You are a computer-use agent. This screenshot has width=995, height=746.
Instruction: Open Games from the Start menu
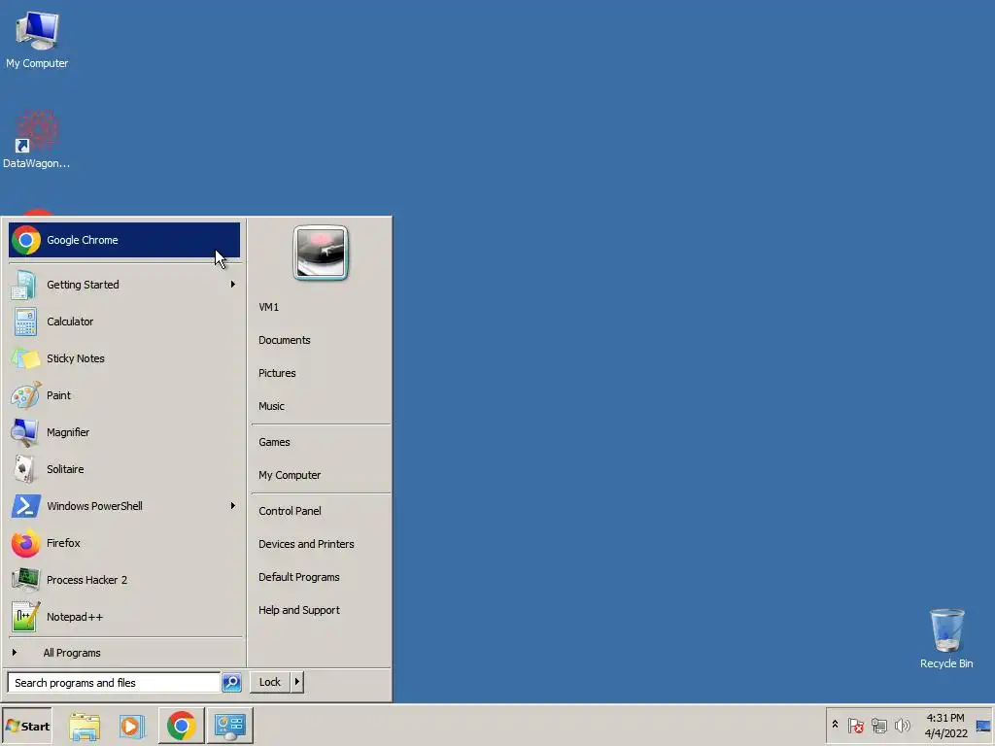click(274, 442)
